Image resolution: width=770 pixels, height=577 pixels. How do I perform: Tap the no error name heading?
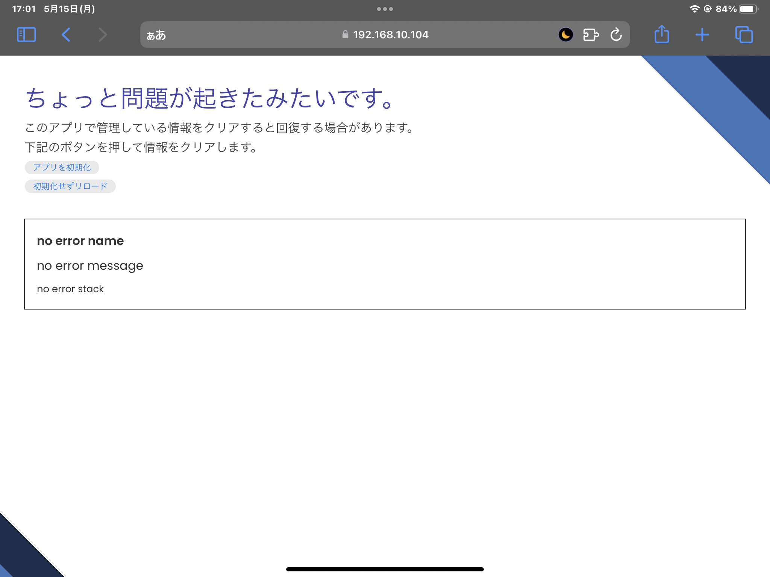click(80, 241)
